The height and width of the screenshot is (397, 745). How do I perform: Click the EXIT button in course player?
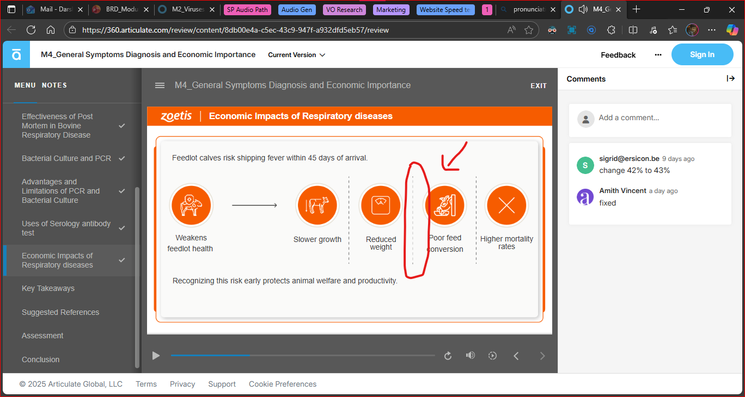tap(538, 86)
